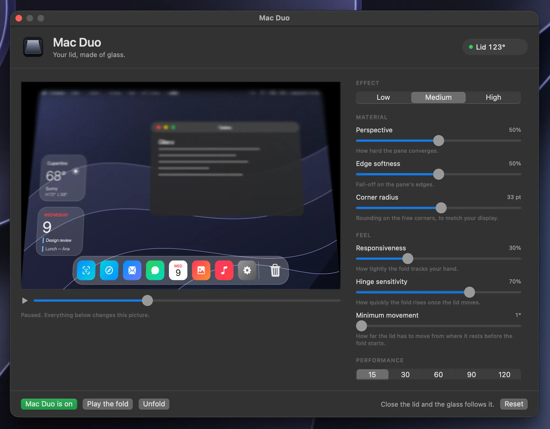Click the Hinge sensitivity slider knob
This screenshot has width=550, height=429.
coord(470,292)
